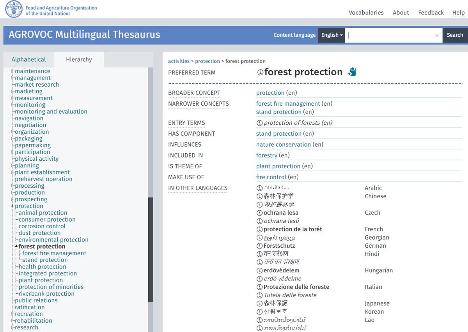Click the FAO logo emblem

click(x=14, y=9)
